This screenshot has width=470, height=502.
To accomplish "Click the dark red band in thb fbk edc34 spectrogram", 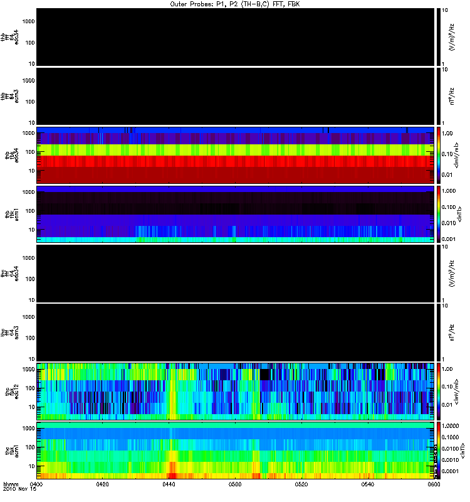I will point(235,175).
